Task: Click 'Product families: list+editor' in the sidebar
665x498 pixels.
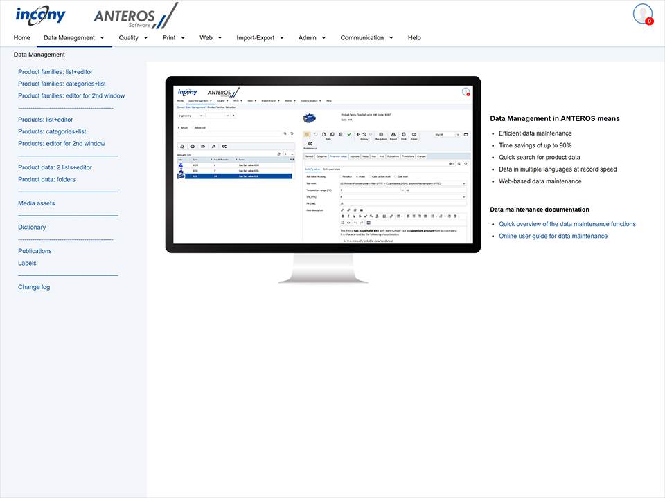Action: [55, 71]
